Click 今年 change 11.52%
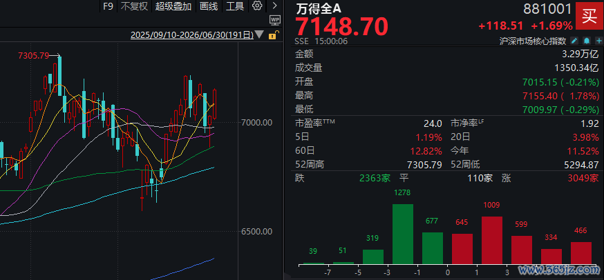 coord(583,151)
